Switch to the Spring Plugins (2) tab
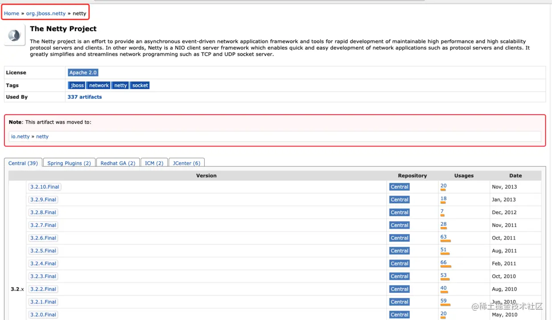The image size is (552, 320). coord(69,163)
